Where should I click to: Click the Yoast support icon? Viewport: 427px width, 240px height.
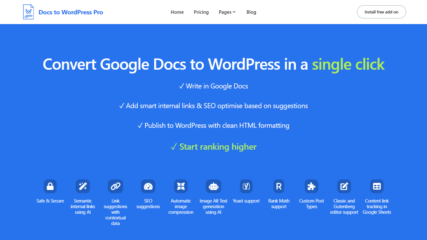pyautogui.click(x=246, y=186)
